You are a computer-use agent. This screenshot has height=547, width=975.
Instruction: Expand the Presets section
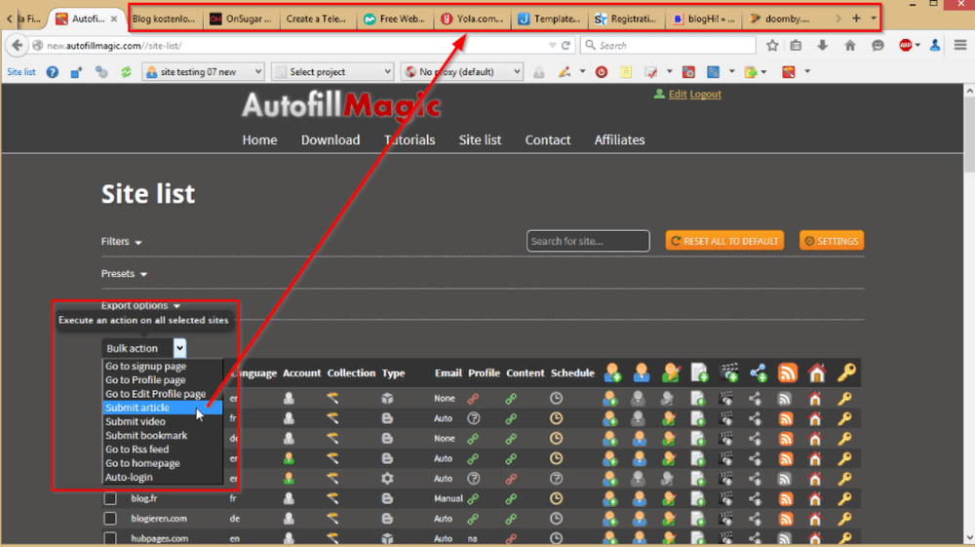point(124,273)
